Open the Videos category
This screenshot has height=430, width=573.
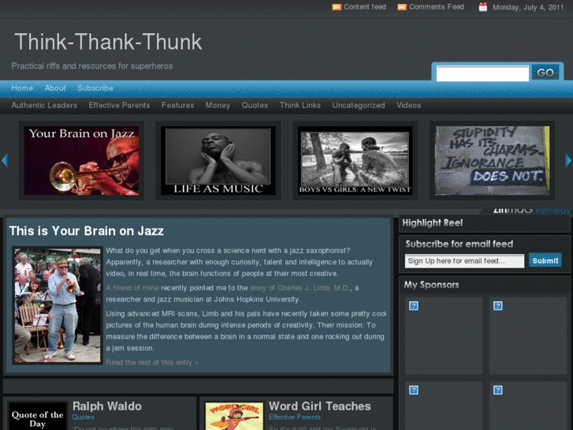(408, 106)
